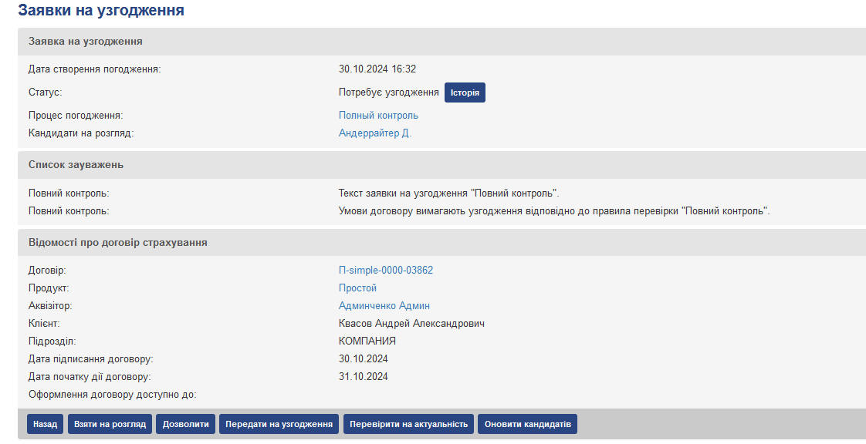Open the Історія status history button
866x444 pixels.
[465, 93]
